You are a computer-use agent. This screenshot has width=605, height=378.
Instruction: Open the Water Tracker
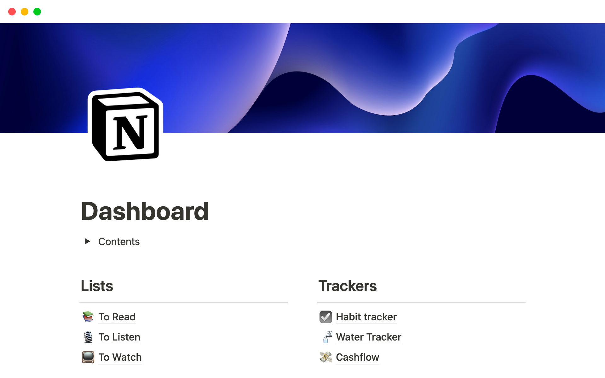368,337
